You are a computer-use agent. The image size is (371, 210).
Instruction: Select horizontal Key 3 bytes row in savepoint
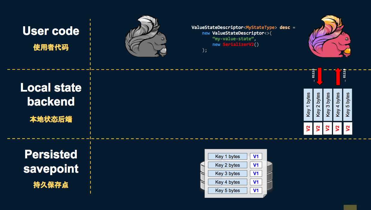coord(227,173)
